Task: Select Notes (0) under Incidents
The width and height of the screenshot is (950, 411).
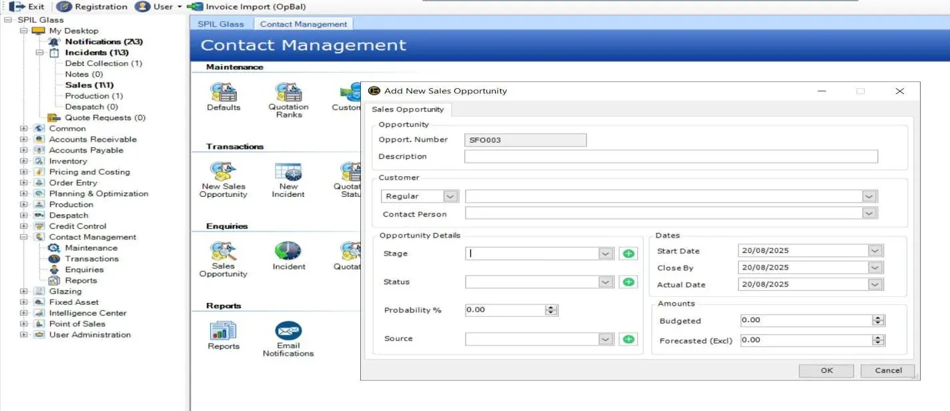Action: coord(84,74)
